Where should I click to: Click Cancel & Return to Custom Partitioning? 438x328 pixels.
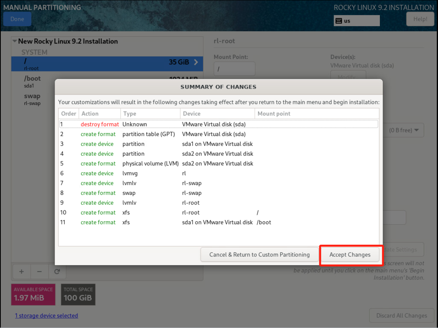[259, 254]
